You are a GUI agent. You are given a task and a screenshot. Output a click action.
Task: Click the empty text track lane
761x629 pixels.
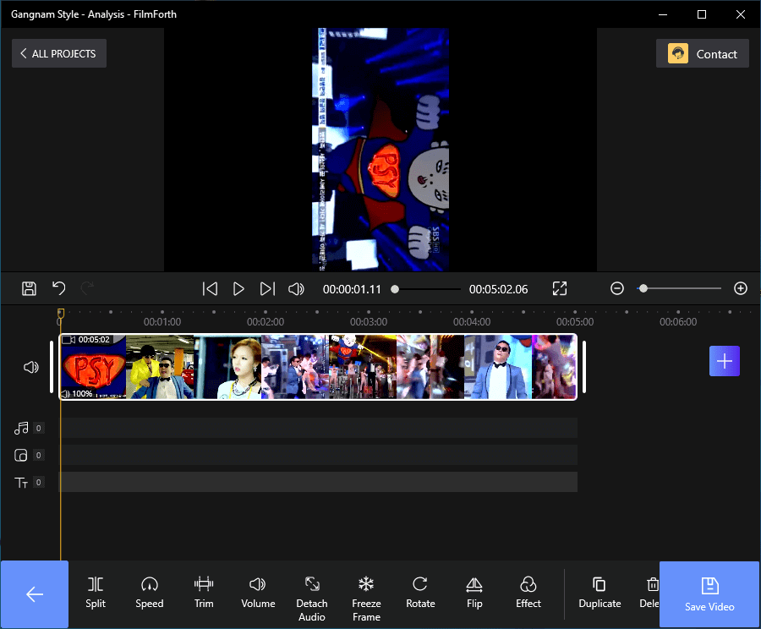pos(319,482)
